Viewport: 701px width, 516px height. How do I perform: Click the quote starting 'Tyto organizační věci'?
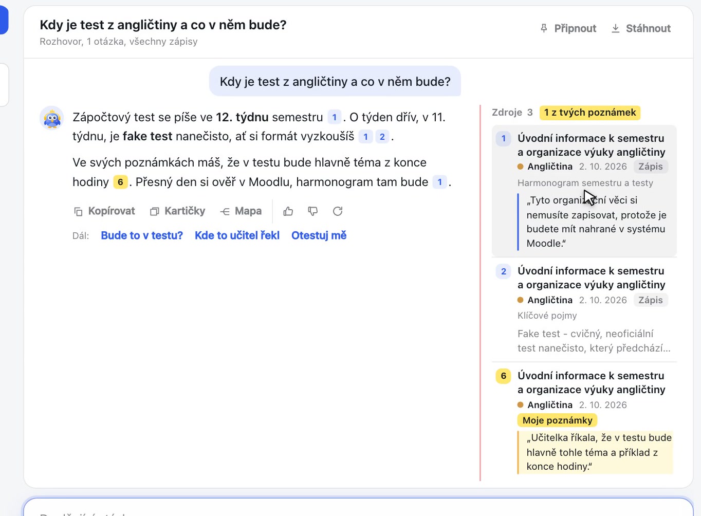coord(596,222)
